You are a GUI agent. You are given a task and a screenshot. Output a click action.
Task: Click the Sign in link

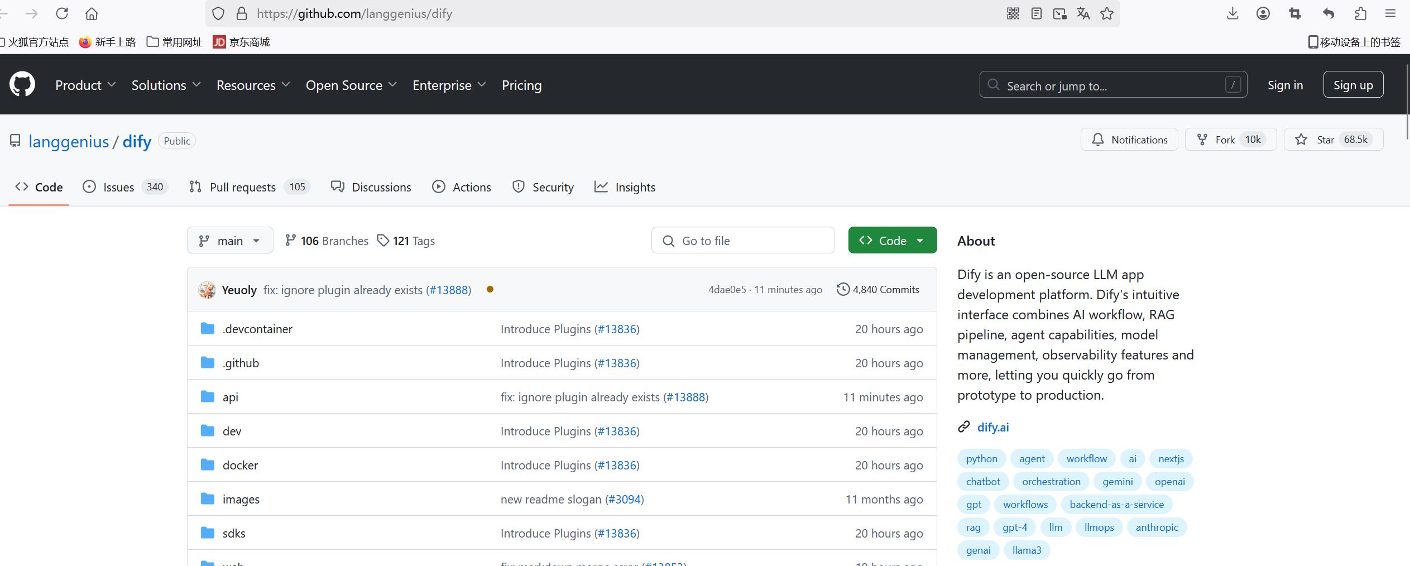tap(1285, 85)
